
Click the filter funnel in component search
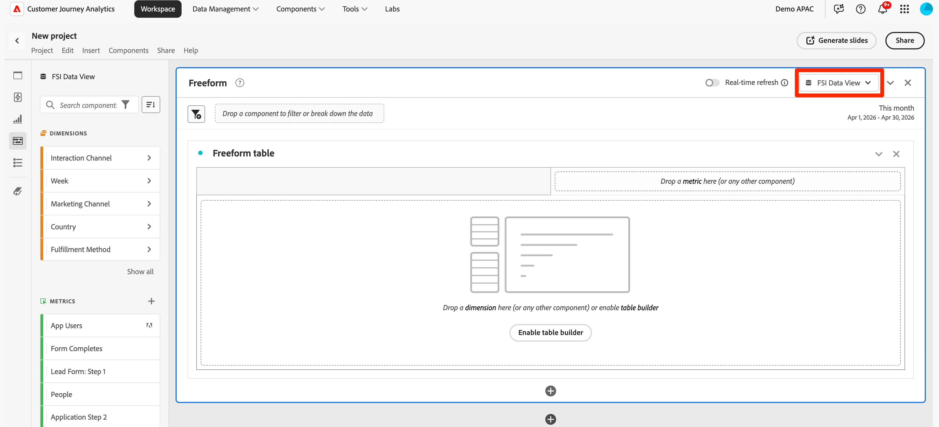(x=126, y=105)
